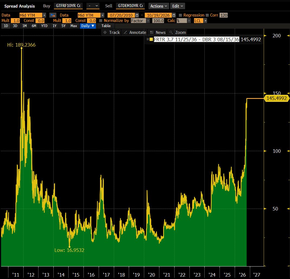Click the Spread Analysis title
290x279 pixels.
[20, 6]
